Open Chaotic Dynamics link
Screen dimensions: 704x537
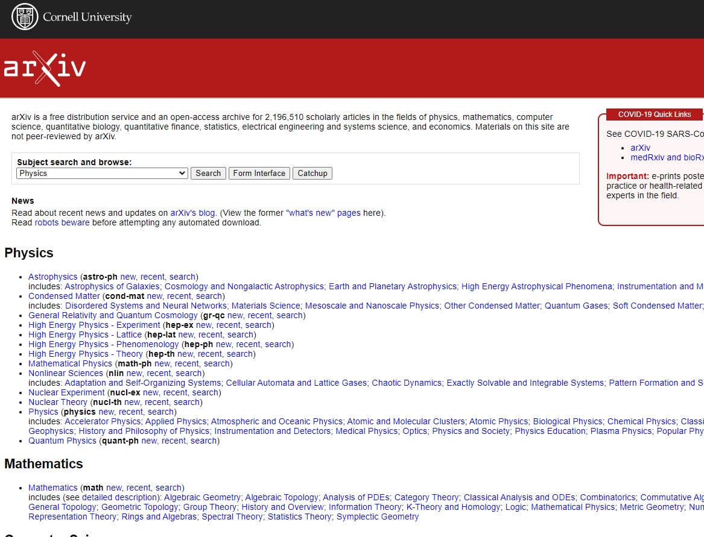tap(407, 383)
